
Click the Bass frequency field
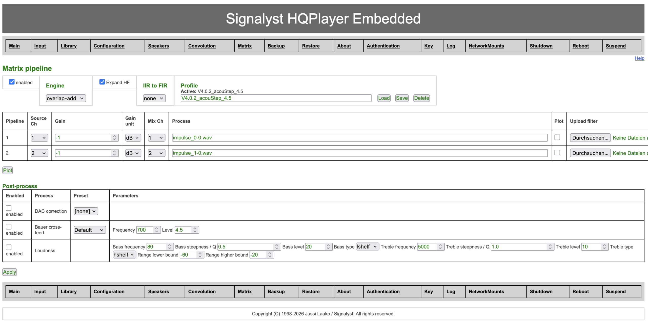(x=160, y=247)
